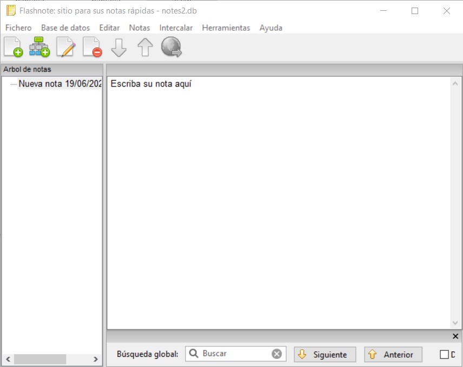463x367 pixels.
Task: Select the Nueva nota tree item
Action: pyautogui.click(x=59, y=84)
